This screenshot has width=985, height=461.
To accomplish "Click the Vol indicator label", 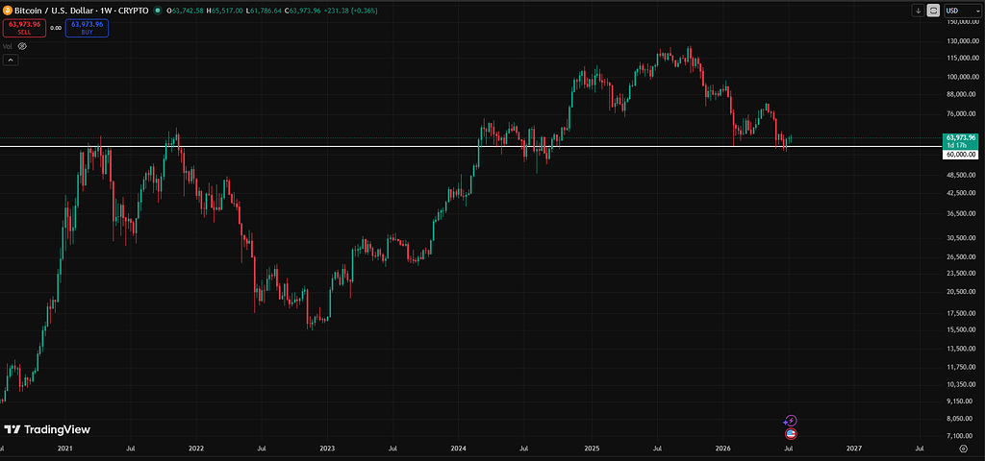I will (8, 46).
